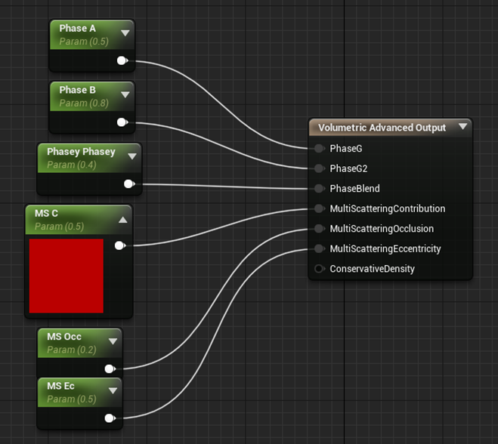
Task: Click the PhaseBlend pin label
Action: tap(354, 189)
